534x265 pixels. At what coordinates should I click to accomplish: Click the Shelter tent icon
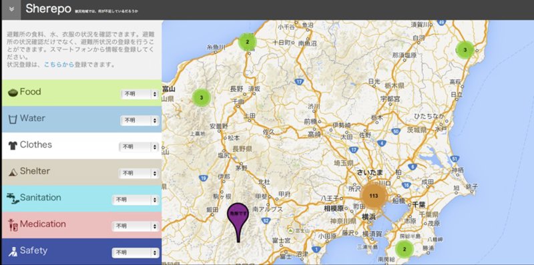tap(13, 172)
